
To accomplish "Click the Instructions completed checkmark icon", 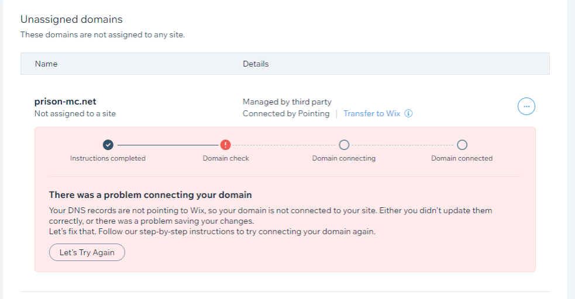I will click(108, 145).
